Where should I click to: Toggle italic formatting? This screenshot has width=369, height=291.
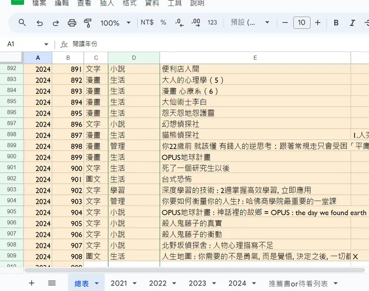[x=352, y=22]
